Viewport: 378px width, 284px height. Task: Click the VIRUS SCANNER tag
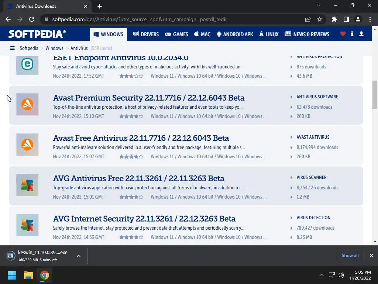tap(312, 177)
